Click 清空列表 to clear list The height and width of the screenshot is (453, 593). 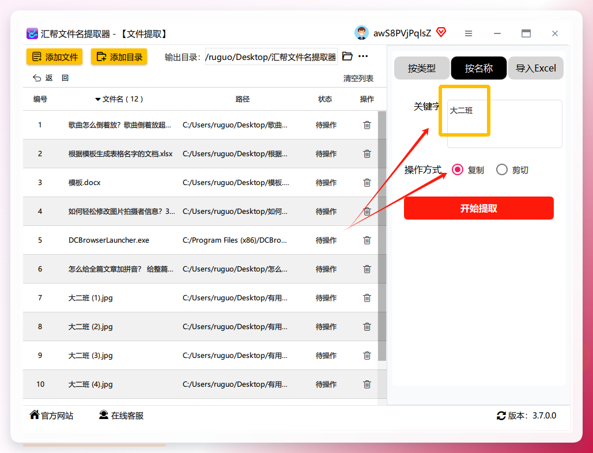click(x=358, y=78)
